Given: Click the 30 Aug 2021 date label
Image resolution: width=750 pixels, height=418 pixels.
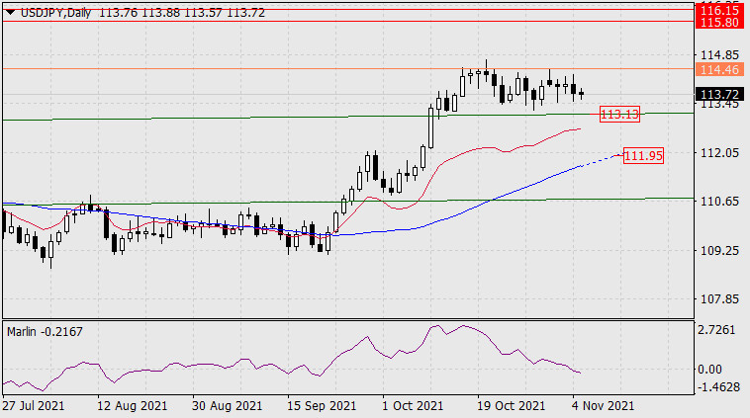Looking at the screenshot, I should coord(228,406).
